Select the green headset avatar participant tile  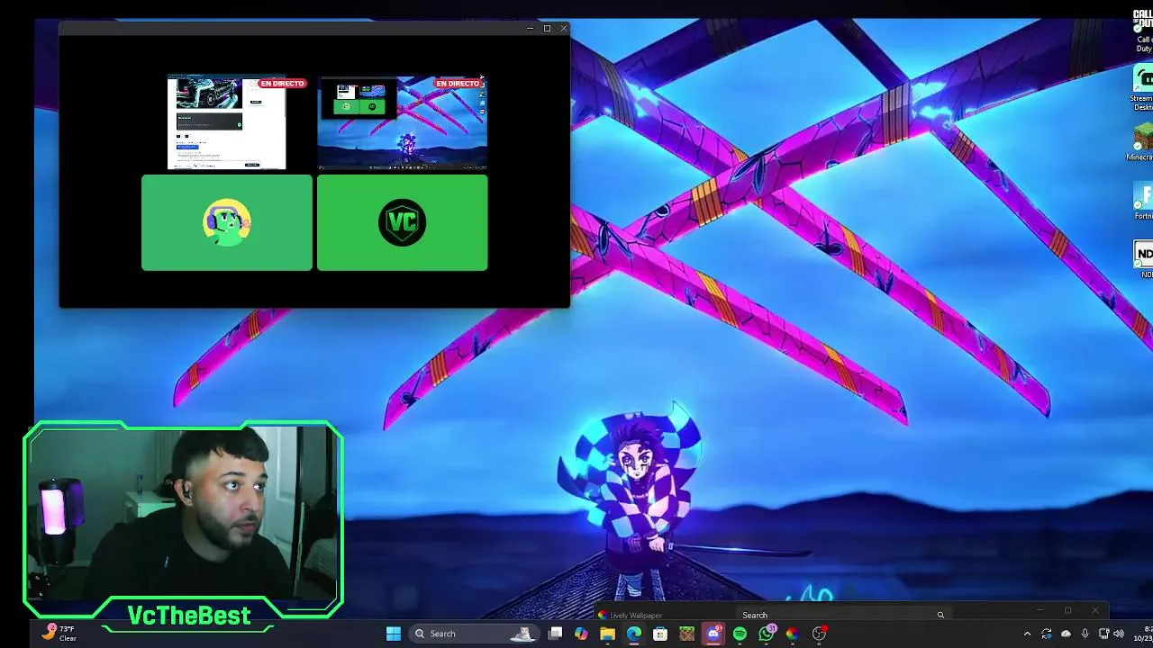click(227, 222)
